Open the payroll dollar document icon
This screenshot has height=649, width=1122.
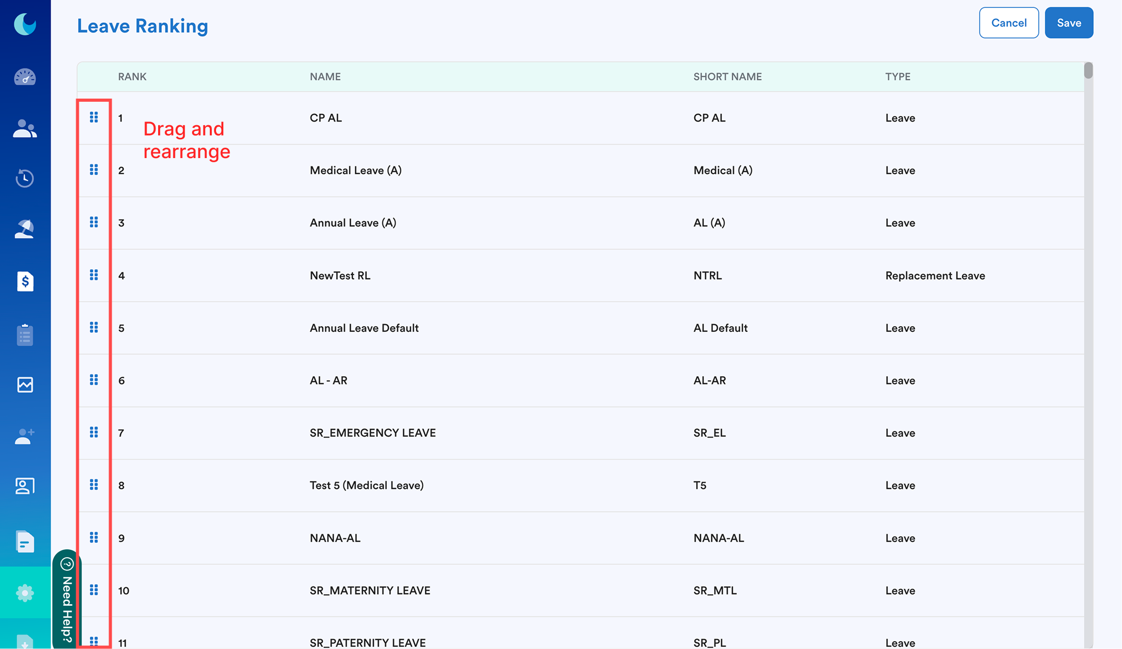coord(25,281)
